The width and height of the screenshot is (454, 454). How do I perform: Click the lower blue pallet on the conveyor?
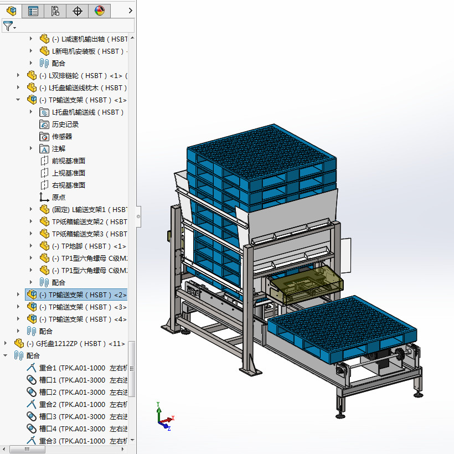(x=342, y=329)
